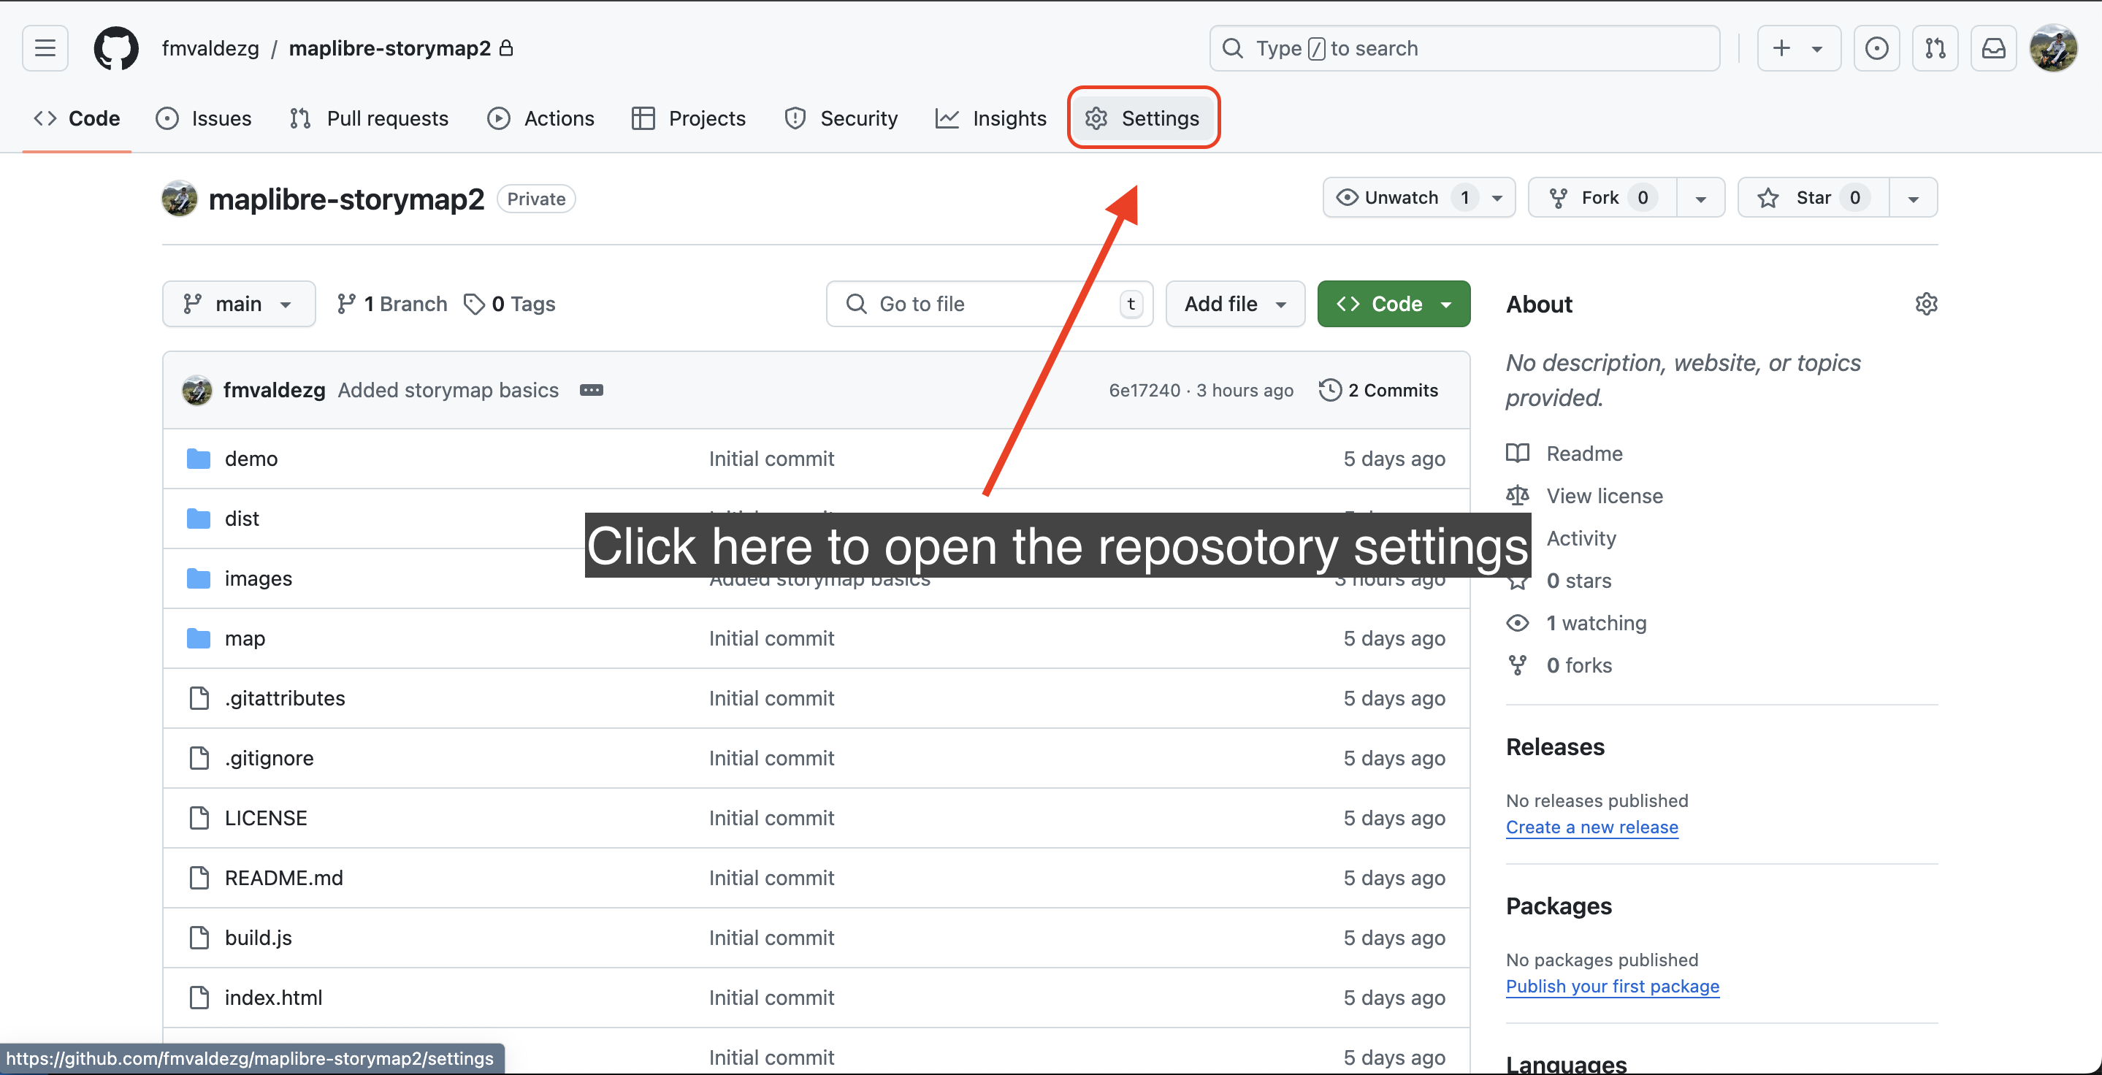
Task: Click your profile avatar
Action: 2055,48
